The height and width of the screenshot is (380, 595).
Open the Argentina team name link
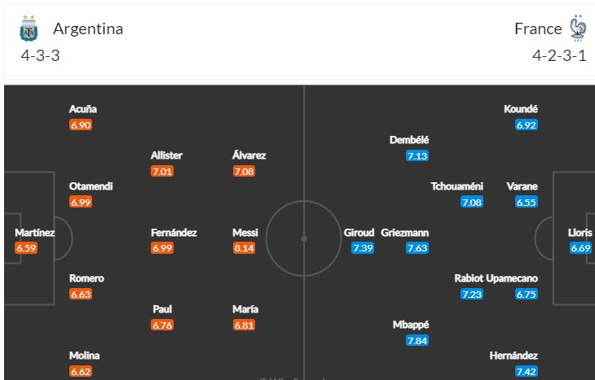88,29
